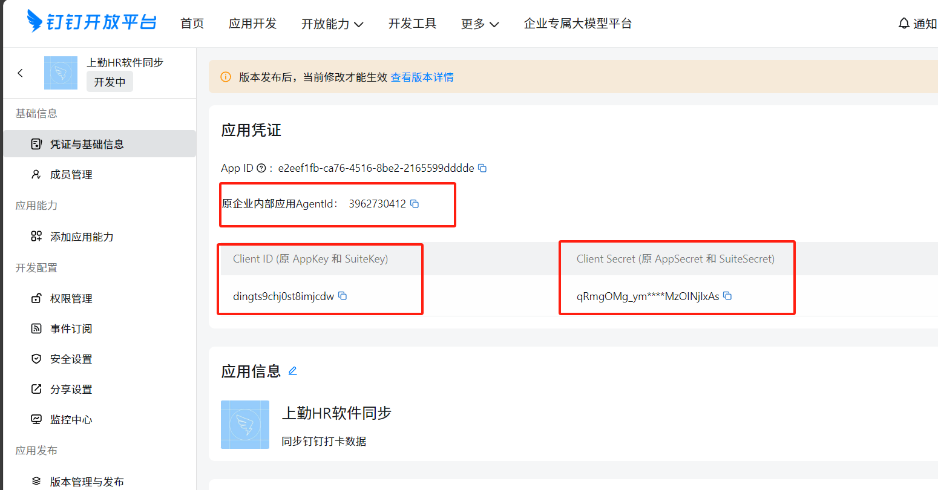Click the 凭证与基础信息 sidebar icon

pos(36,144)
